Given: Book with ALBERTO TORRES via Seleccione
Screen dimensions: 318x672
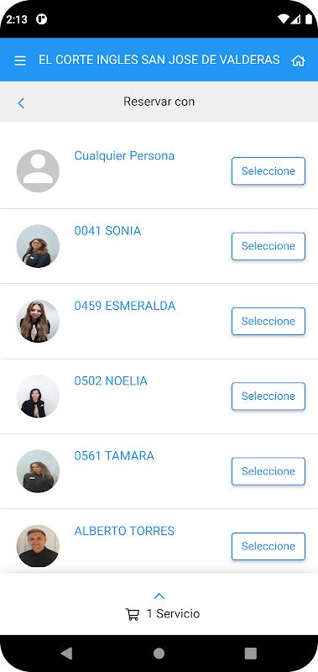Looking at the screenshot, I should (268, 546).
